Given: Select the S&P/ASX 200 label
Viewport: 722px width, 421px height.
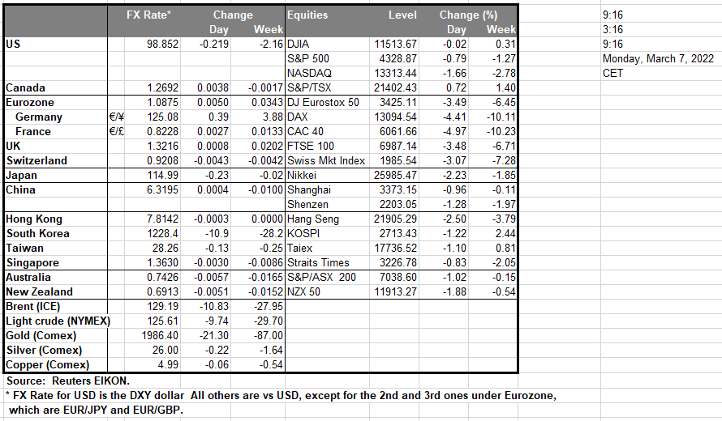Looking at the screenshot, I should point(323,278).
